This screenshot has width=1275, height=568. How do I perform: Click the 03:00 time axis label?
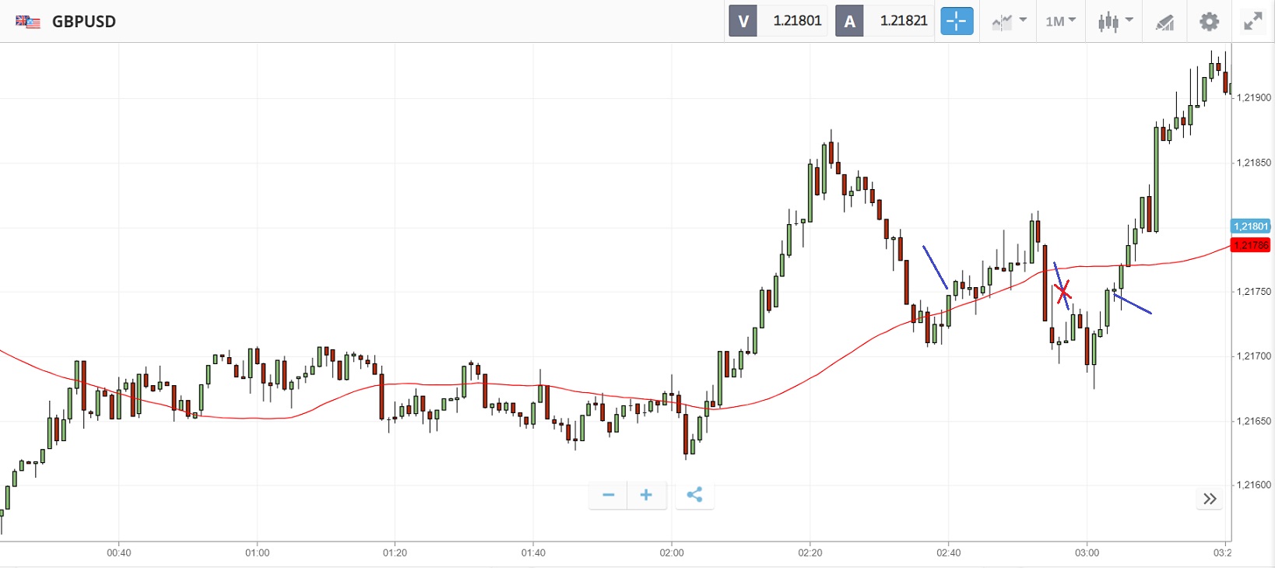[x=1087, y=553]
